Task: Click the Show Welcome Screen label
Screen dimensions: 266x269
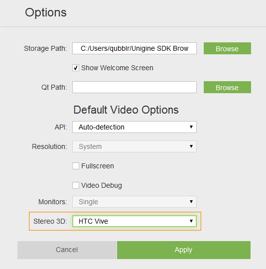Action: tap(117, 68)
